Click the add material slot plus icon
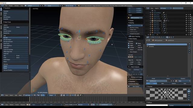The width and height of the screenshot is (193, 108). coord(189,44)
